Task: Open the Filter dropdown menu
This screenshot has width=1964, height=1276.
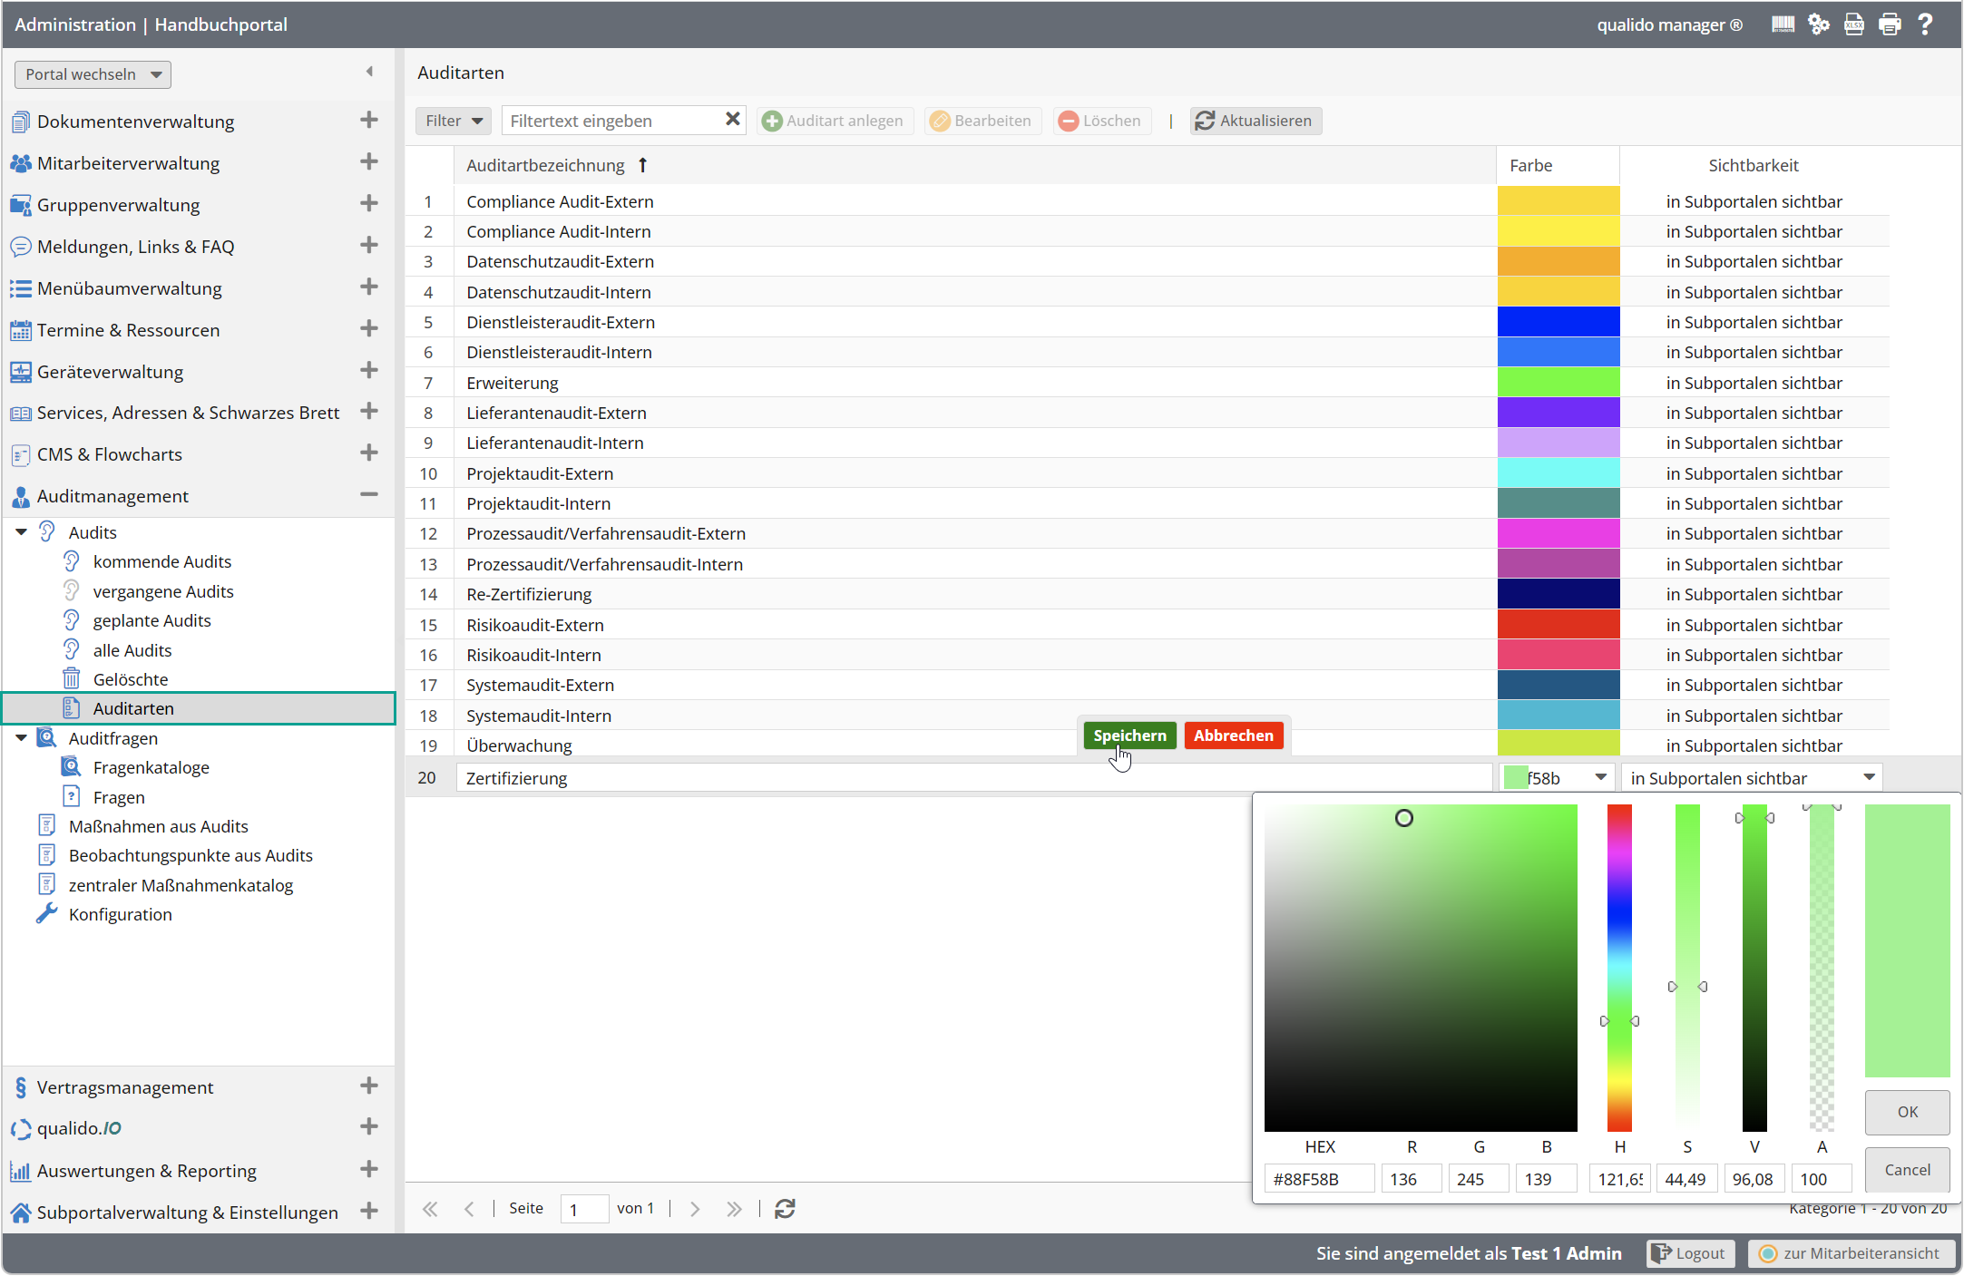Action: [453, 121]
